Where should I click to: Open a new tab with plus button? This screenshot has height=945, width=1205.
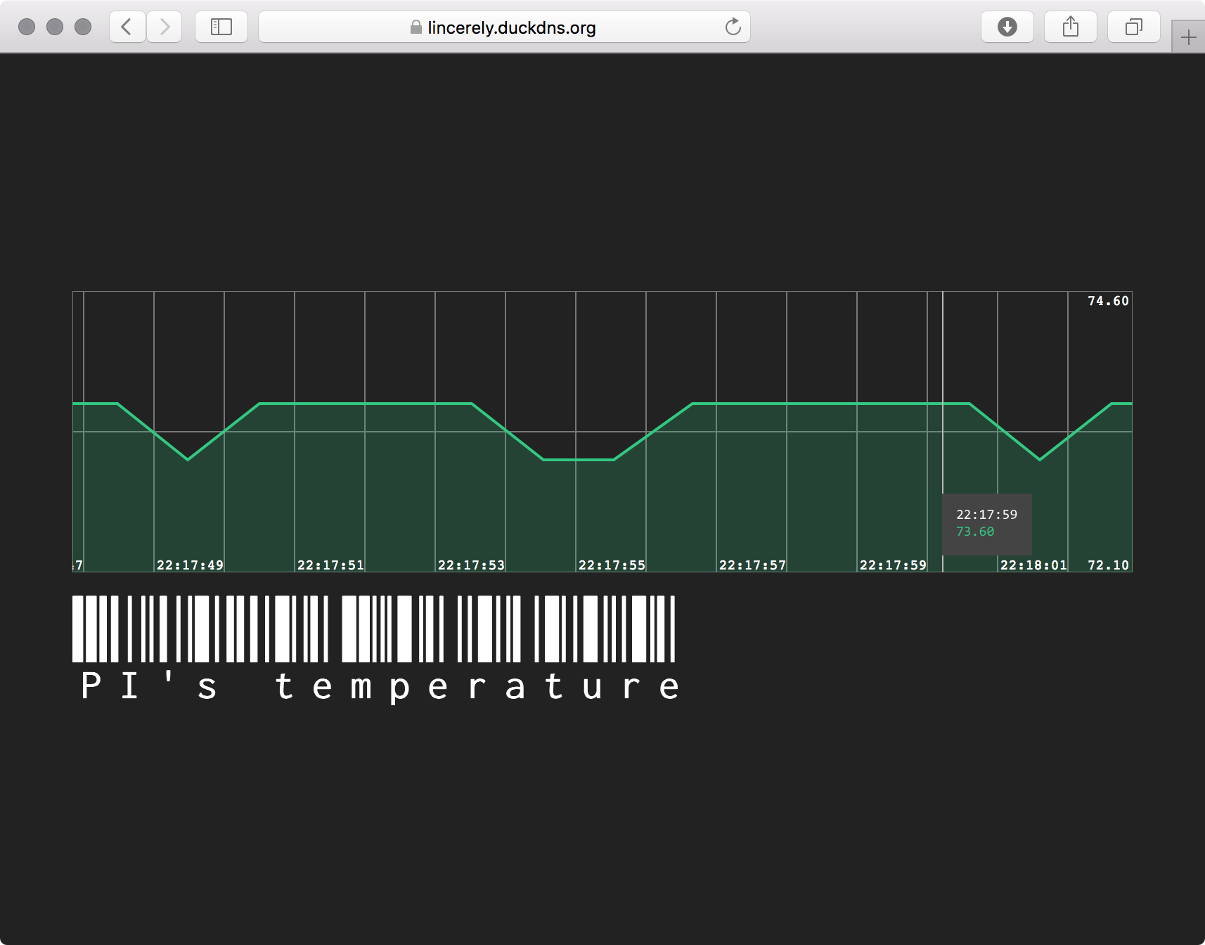(x=1188, y=37)
